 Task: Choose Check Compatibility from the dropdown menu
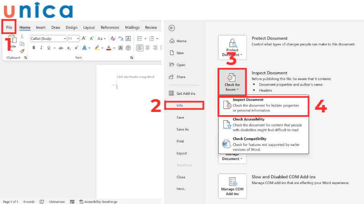263,144
